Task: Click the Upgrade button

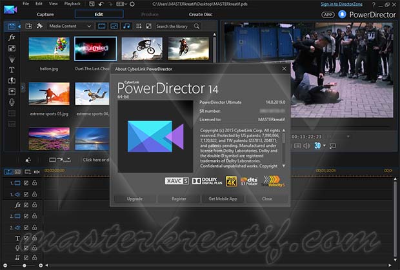Action: 135,199
